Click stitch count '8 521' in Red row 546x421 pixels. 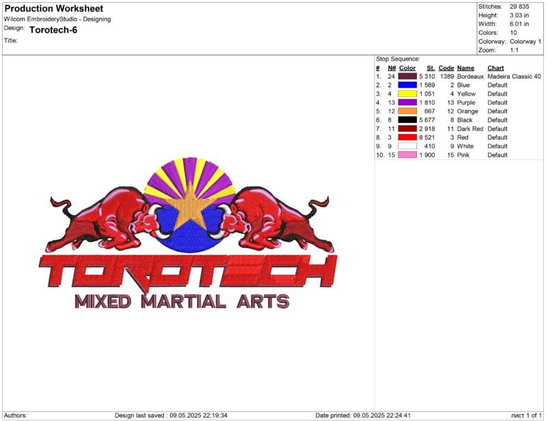(427, 137)
